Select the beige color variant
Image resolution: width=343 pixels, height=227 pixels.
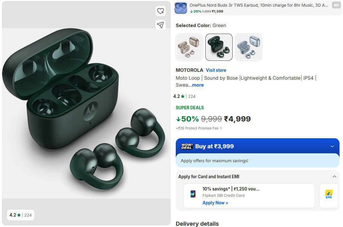[189, 47]
